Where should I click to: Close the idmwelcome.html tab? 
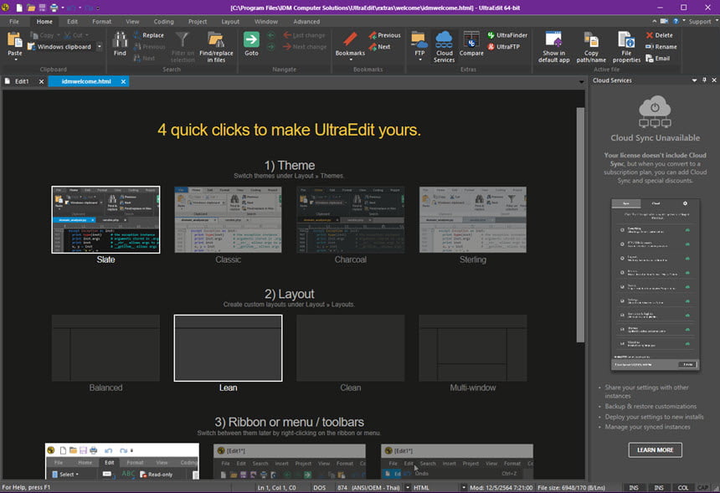(x=123, y=82)
